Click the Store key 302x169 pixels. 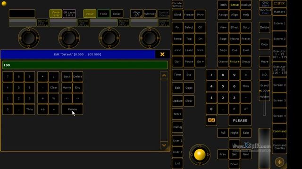pyautogui.click(x=177, y=114)
